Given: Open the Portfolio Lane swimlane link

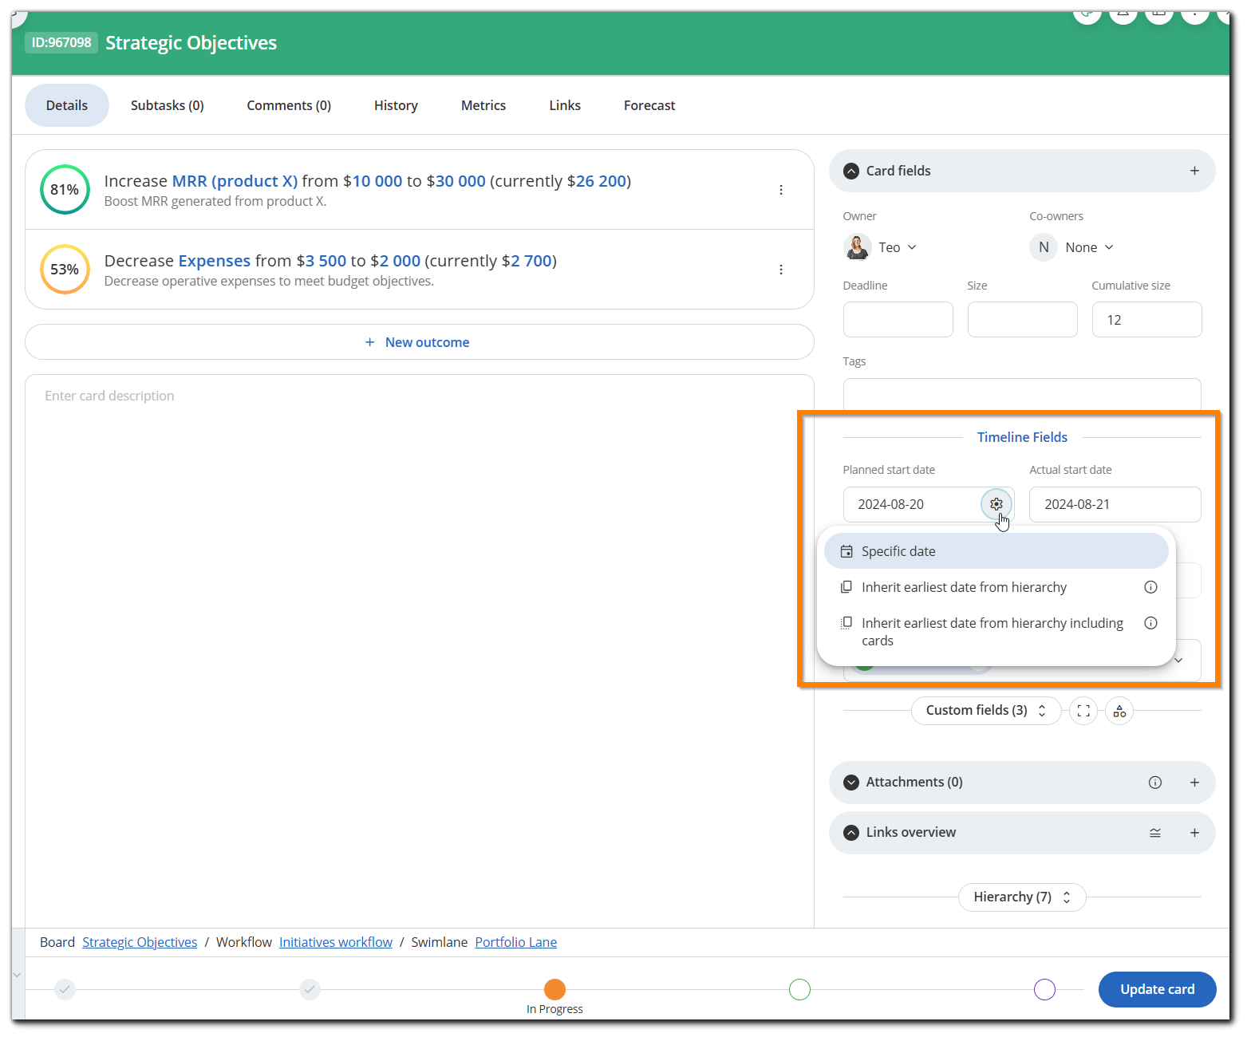Looking at the screenshot, I should 516,942.
